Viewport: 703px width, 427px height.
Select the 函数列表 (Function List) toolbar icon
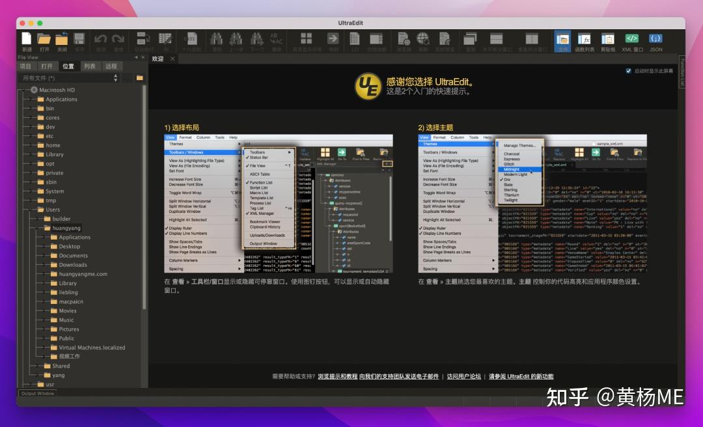point(585,39)
